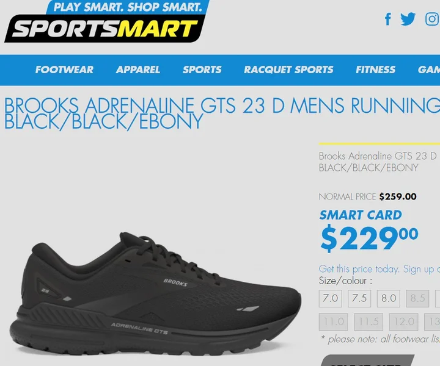
Task: Select greyed-out size 12.0
Action: (403, 322)
